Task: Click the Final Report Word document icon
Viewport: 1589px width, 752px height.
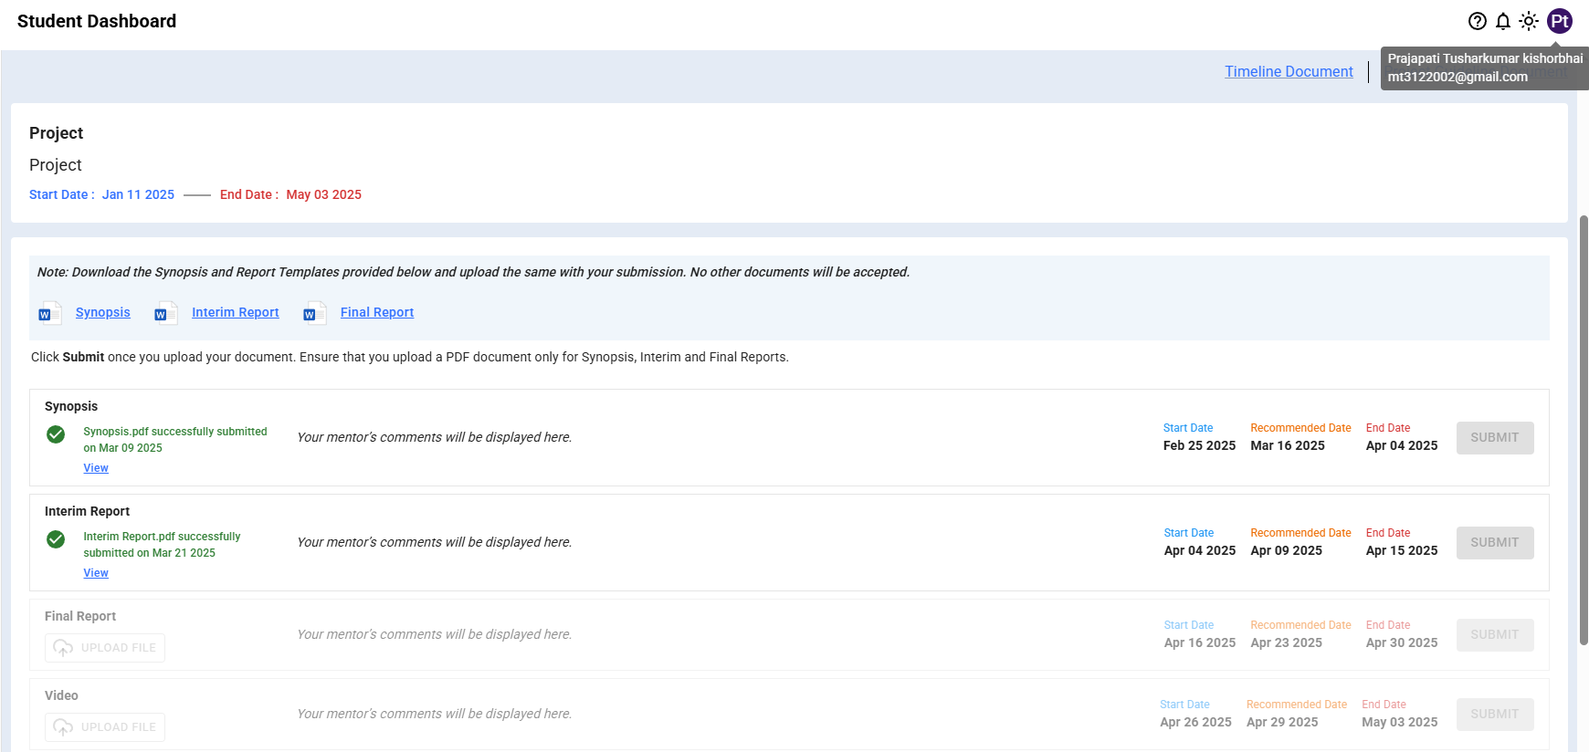Action: click(315, 313)
